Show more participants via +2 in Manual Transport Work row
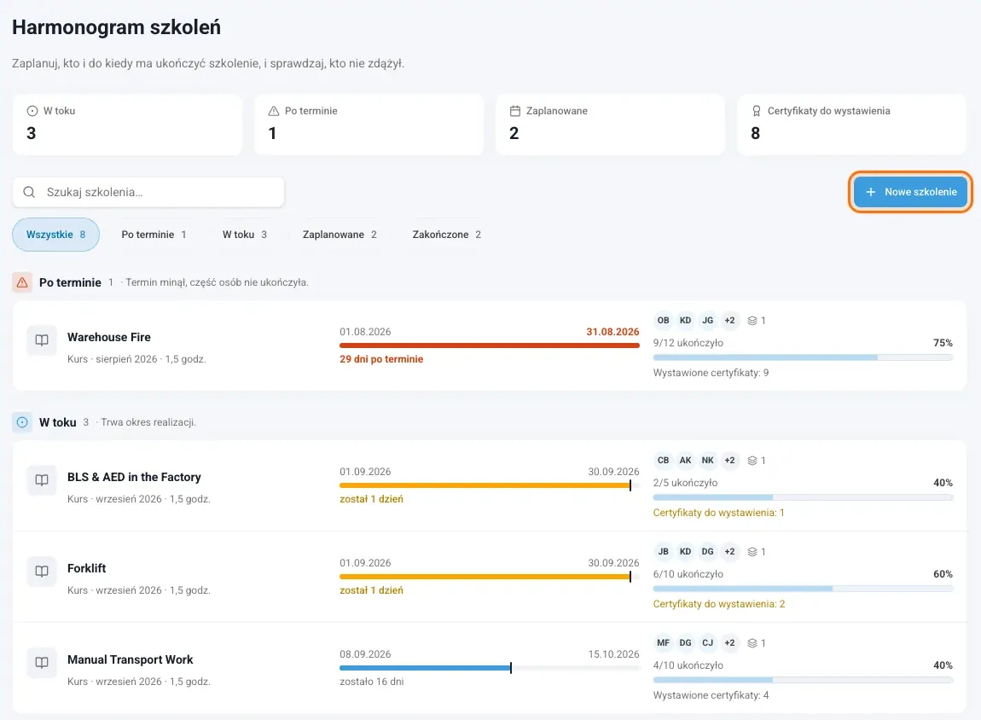 coord(729,643)
